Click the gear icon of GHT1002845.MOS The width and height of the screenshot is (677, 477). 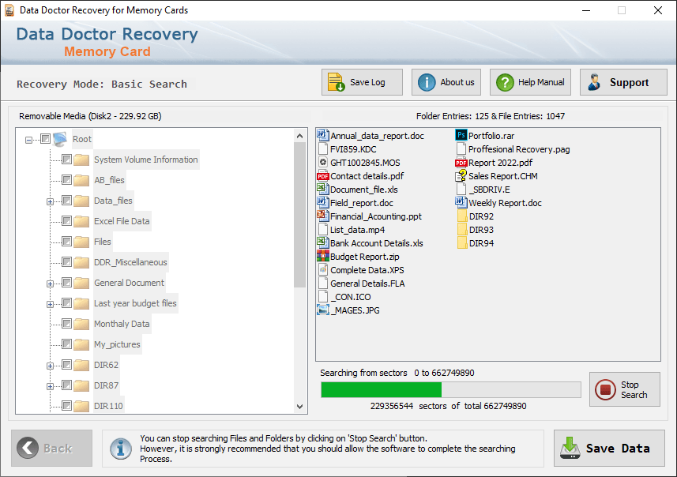(x=322, y=163)
